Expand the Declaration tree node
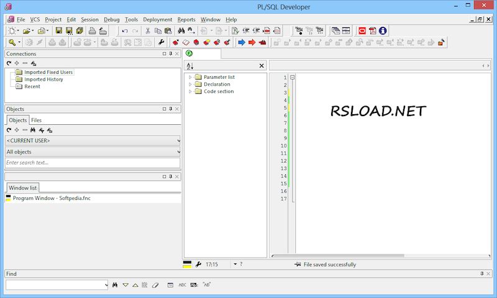The width and height of the screenshot is (497, 298). (190, 84)
